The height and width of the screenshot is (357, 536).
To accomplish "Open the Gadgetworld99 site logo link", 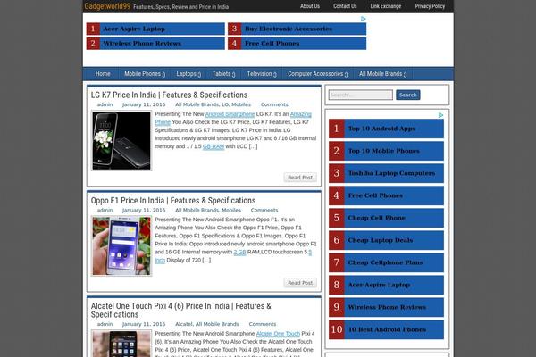I will pyautogui.click(x=107, y=6).
